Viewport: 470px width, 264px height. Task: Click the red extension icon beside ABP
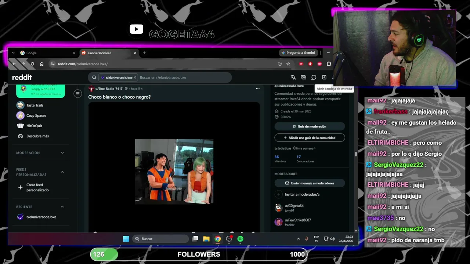click(x=310, y=64)
